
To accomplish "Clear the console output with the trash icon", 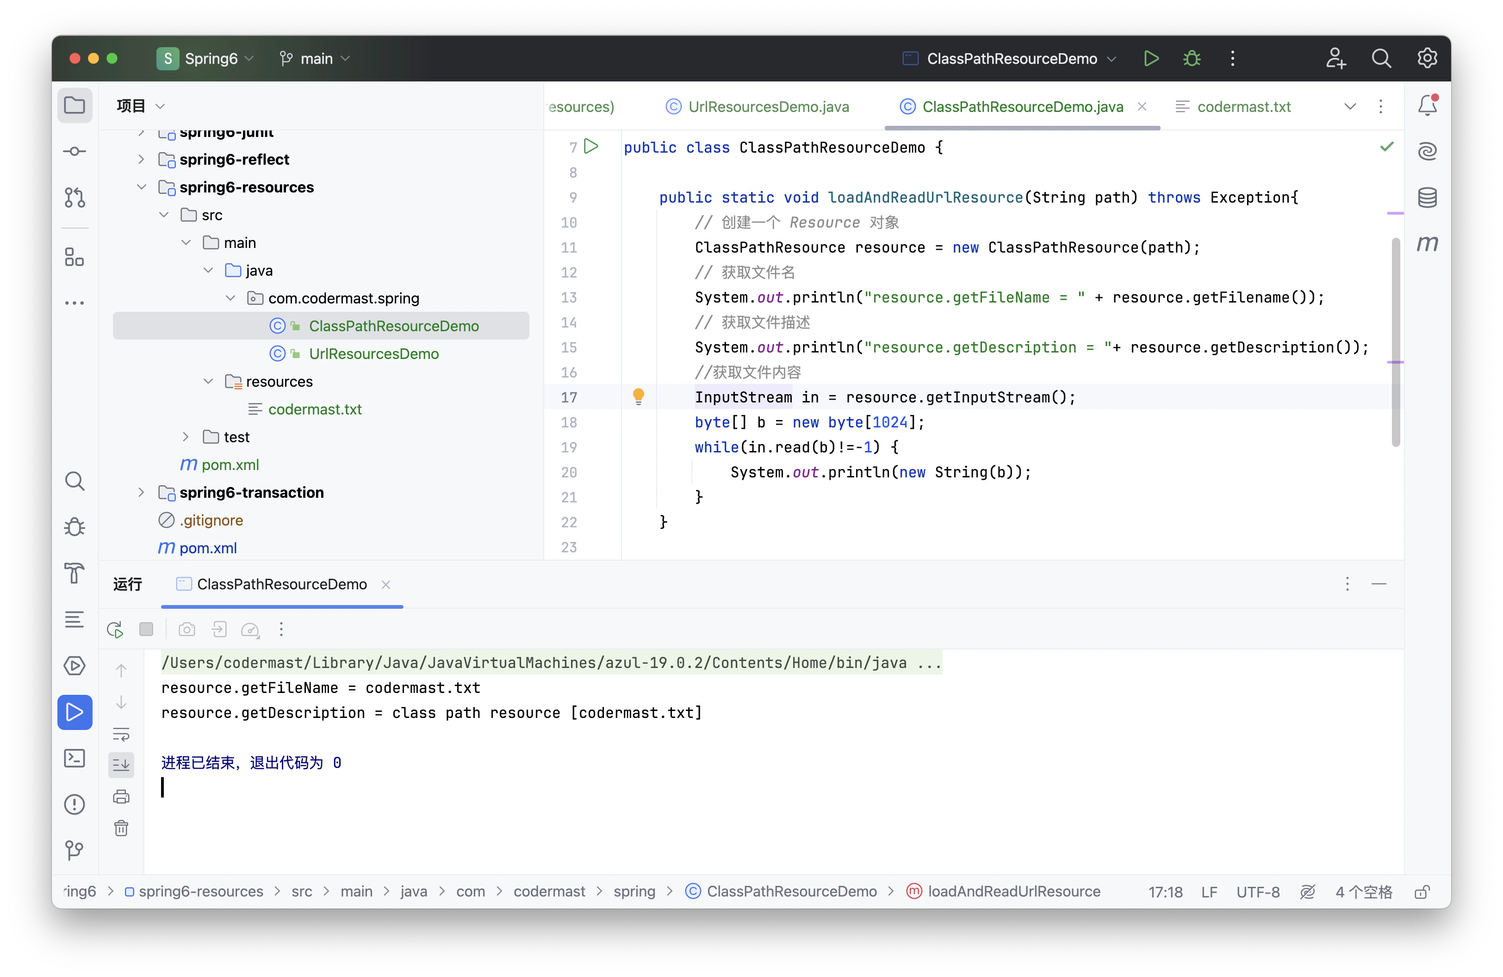I will pos(121,828).
